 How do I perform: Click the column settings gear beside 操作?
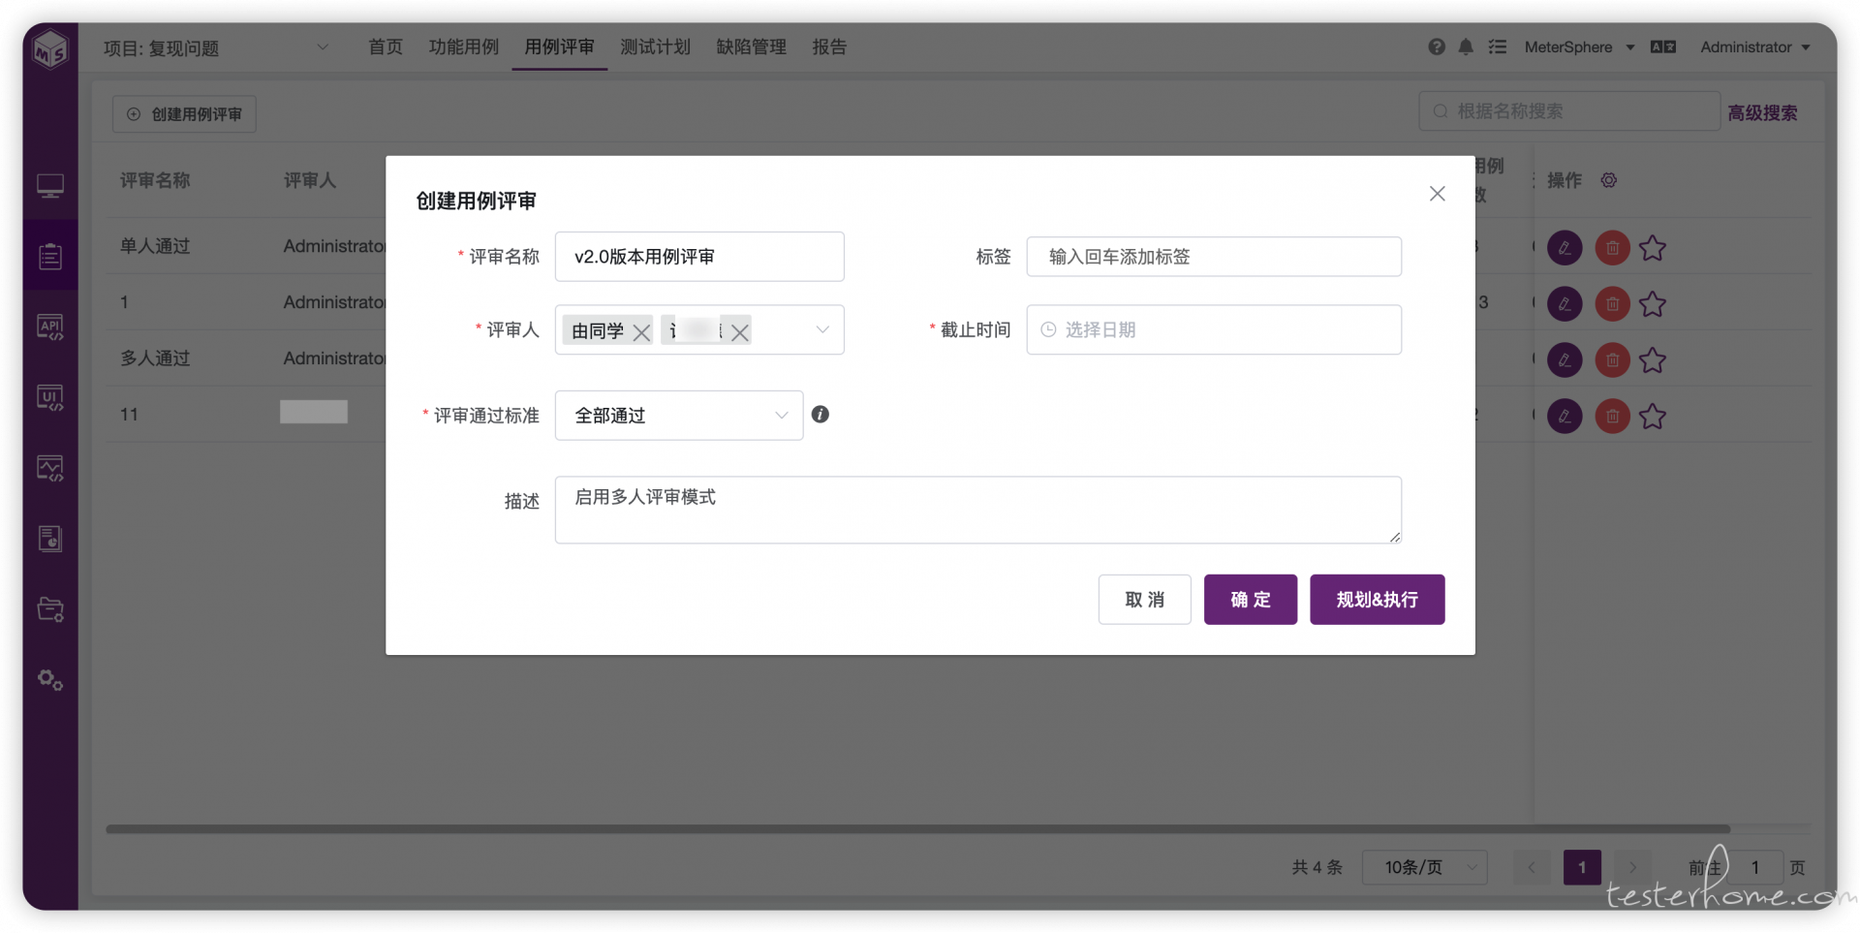pyautogui.click(x=1609, y=180)
